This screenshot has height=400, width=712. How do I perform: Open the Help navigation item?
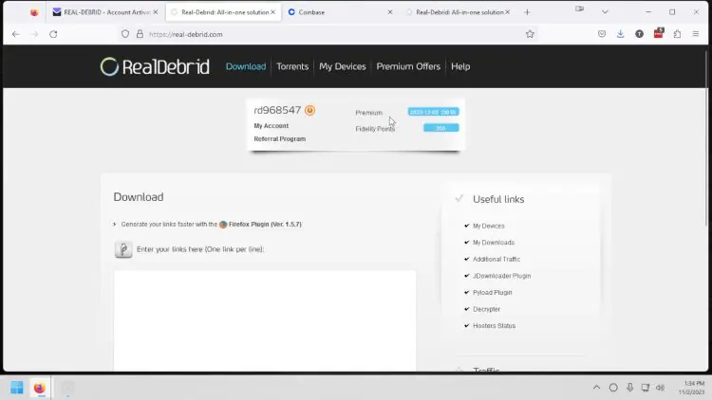(460, 66)
